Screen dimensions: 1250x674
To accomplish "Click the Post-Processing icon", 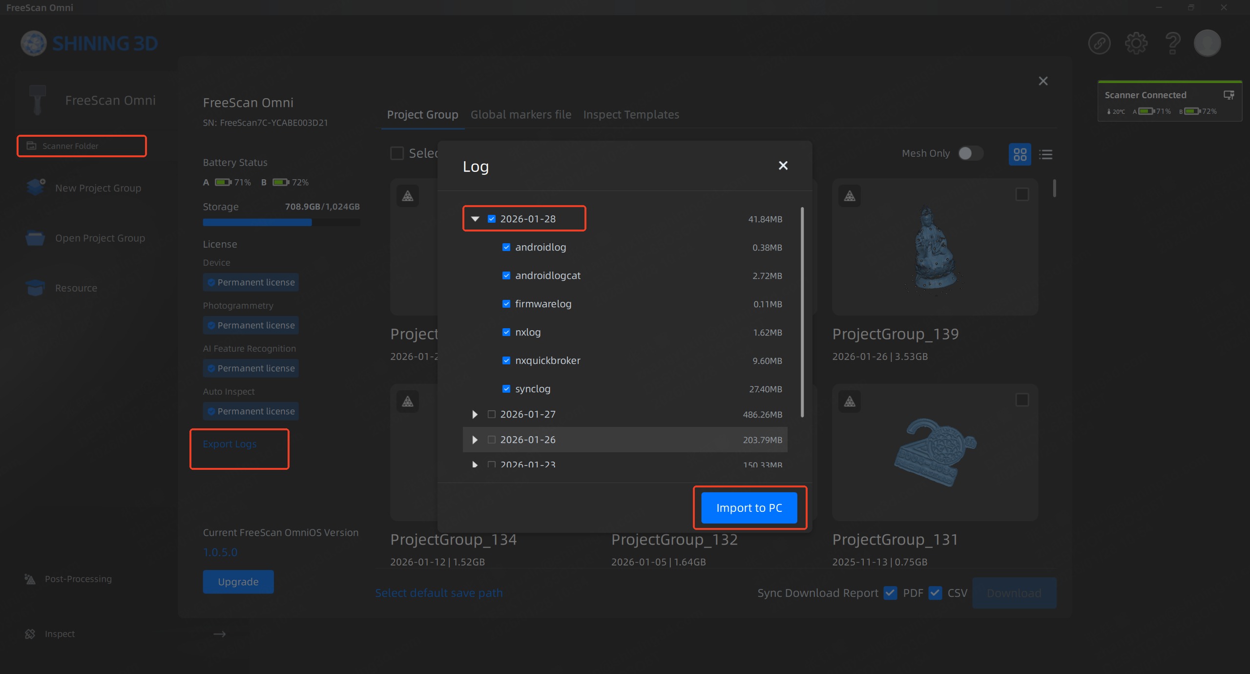I will pos(30,579).
